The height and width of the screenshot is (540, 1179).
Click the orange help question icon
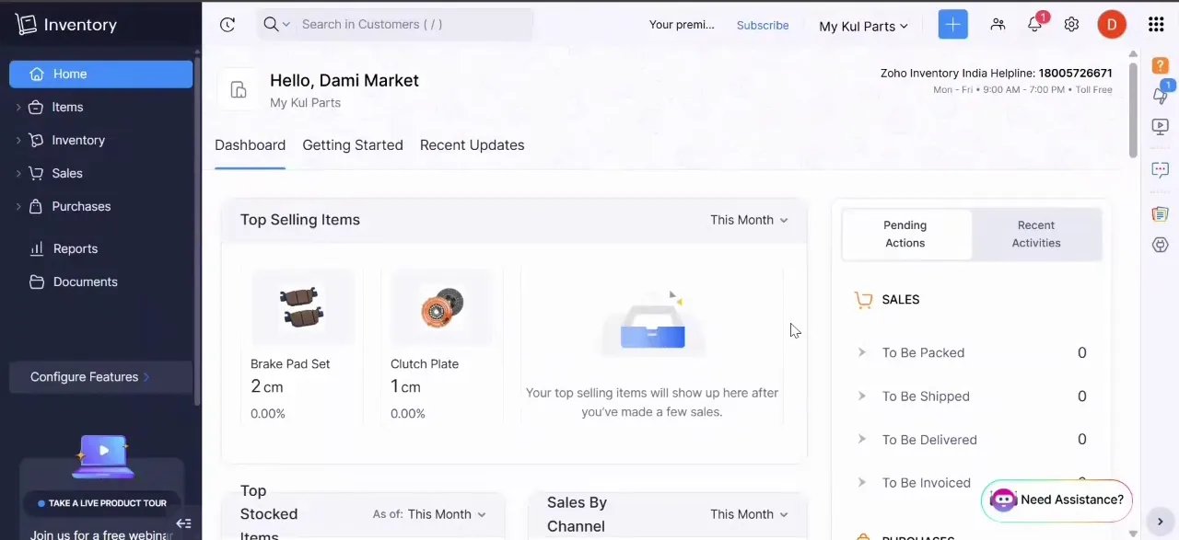click(1161, 66)
